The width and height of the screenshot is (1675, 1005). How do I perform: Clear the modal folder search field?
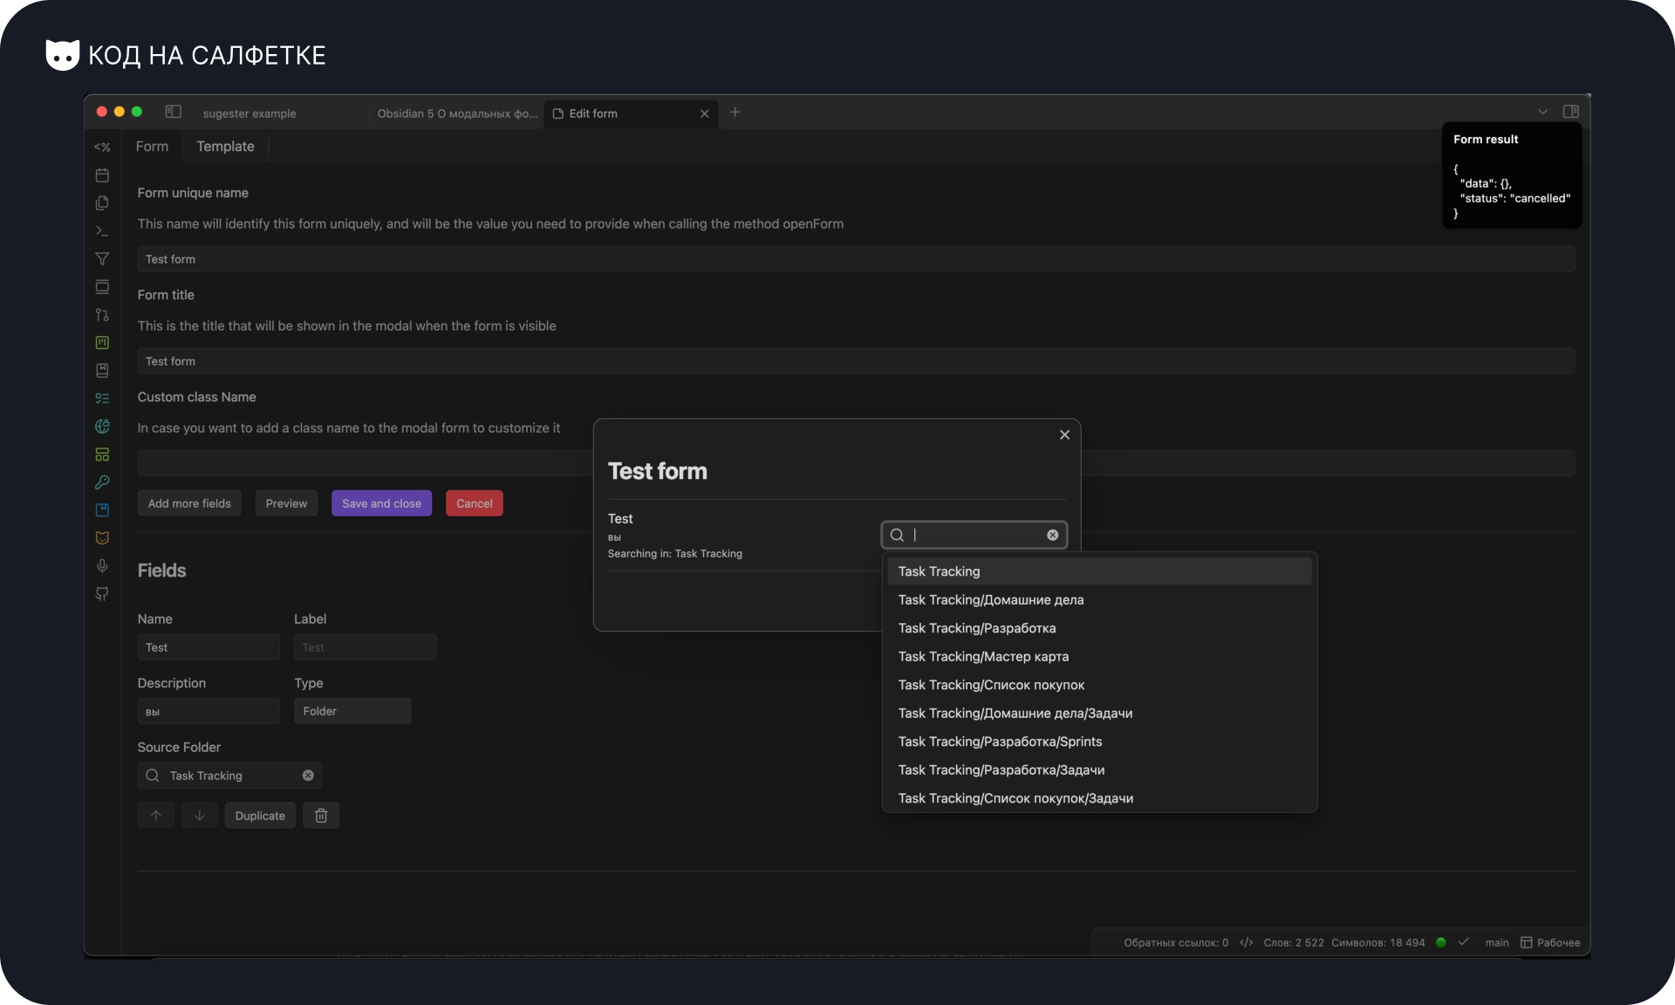[1053, 535]
